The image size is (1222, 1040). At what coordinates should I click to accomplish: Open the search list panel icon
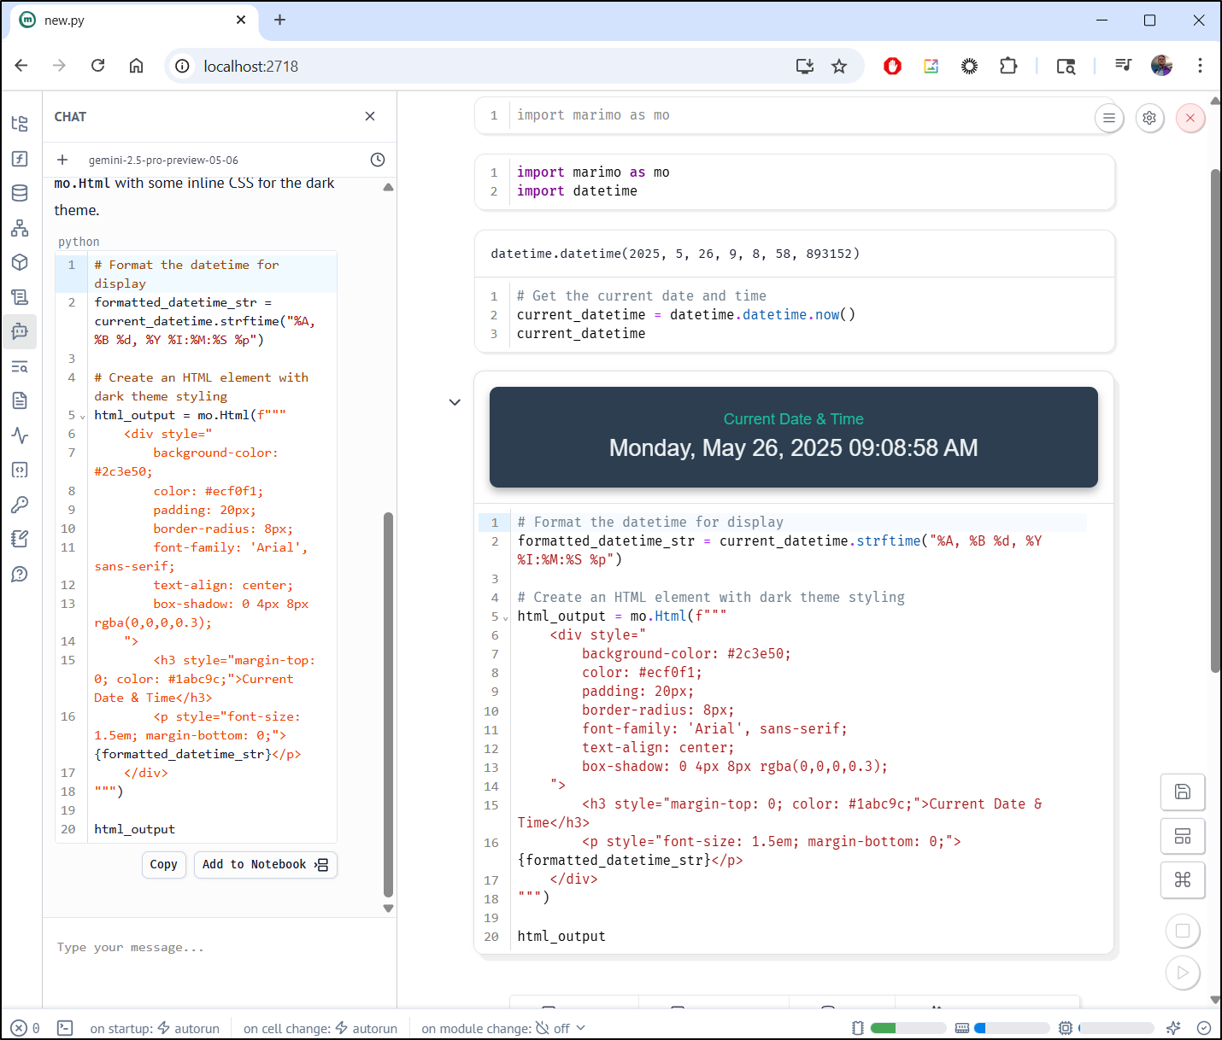tap(20, 366)
